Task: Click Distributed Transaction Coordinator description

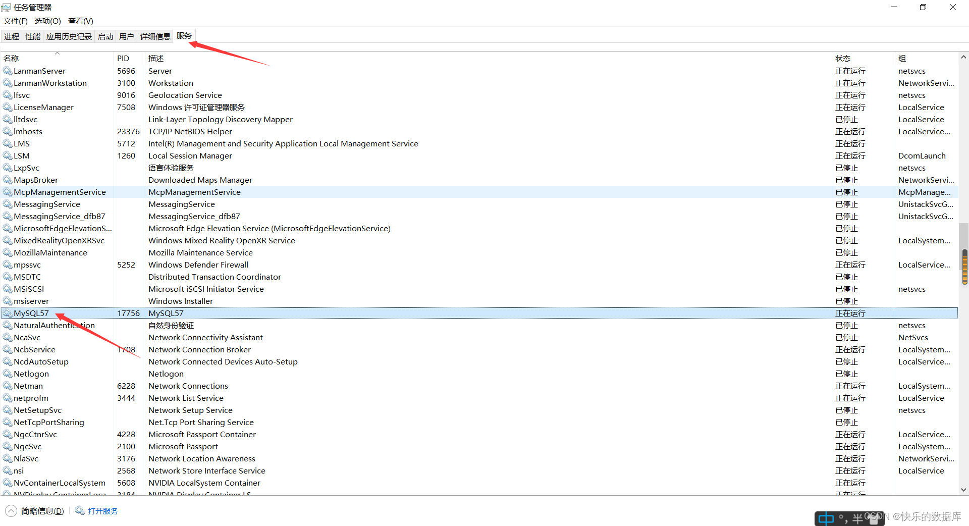Action: [214, 277]
